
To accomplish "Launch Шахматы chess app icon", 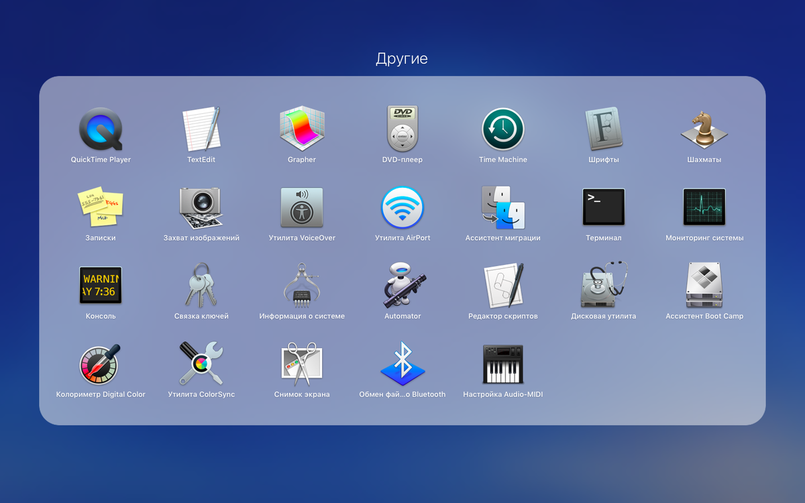I will pyautogui.click(x=704, y=129).
